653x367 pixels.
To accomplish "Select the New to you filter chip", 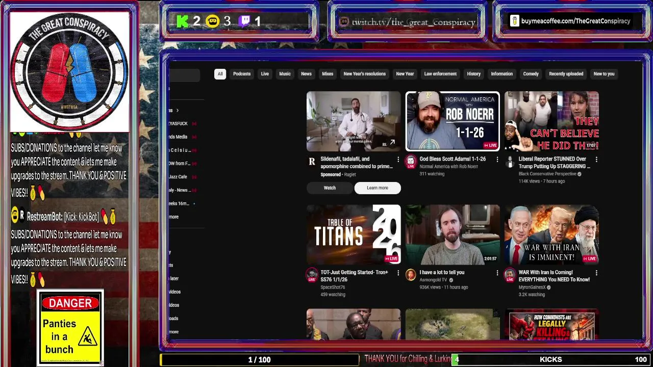I will 604,74.
